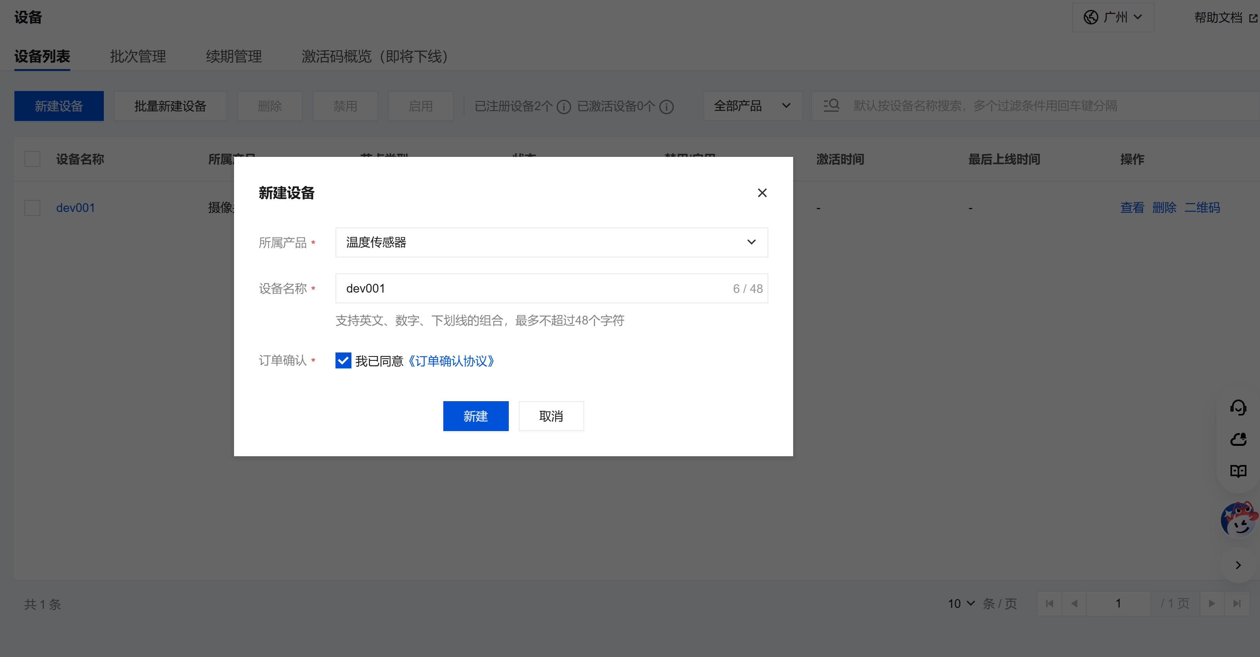Click the search filter icon in search bar
This screenshot has height=657, width=1260.
coord(831,106)
